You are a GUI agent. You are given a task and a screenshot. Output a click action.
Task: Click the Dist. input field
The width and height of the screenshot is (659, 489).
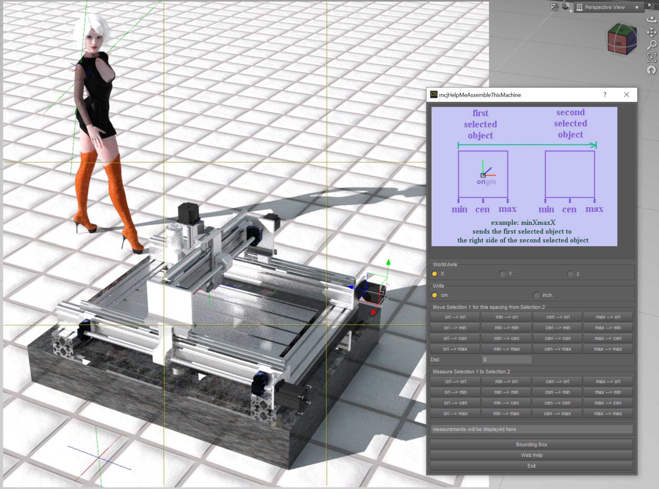tap(507, 360)
